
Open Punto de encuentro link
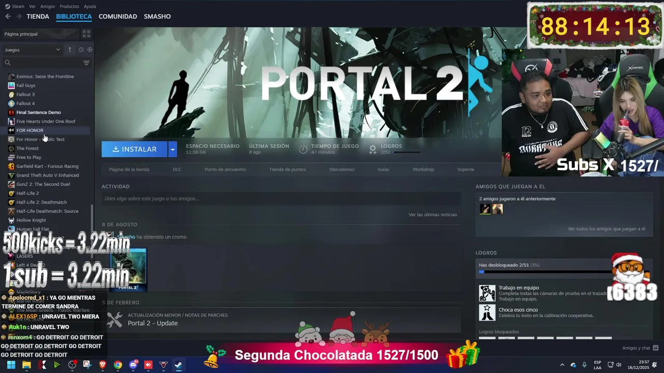(225, 169)
